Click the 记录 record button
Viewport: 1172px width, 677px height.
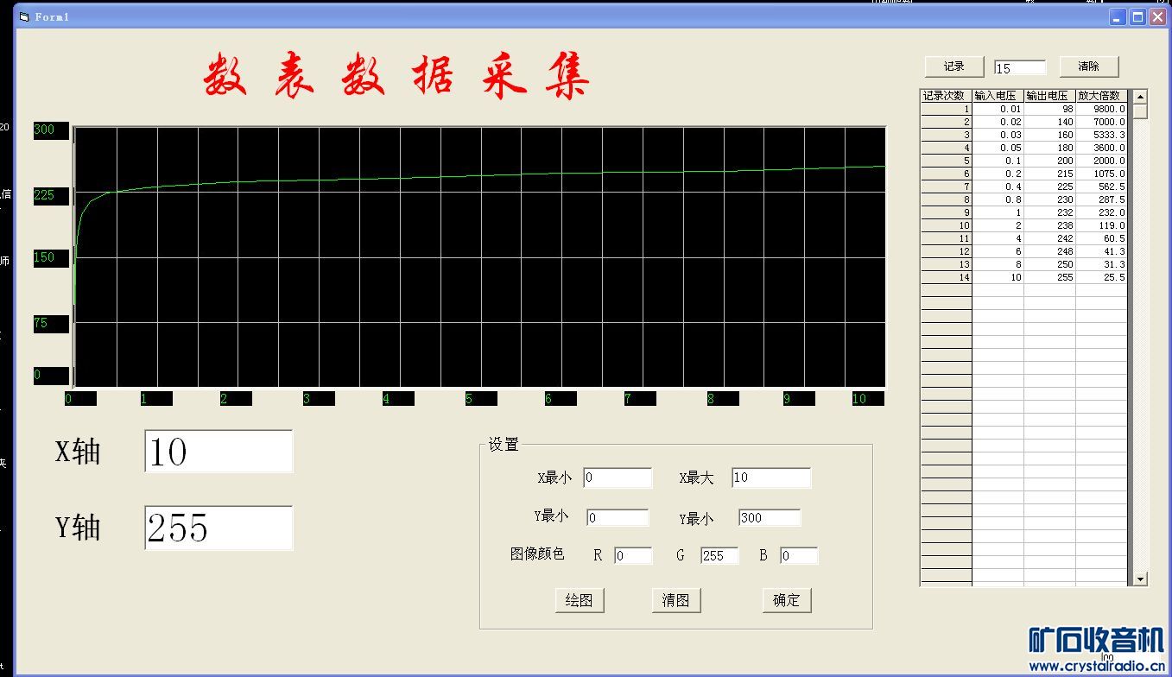click(x=953, y=66)
